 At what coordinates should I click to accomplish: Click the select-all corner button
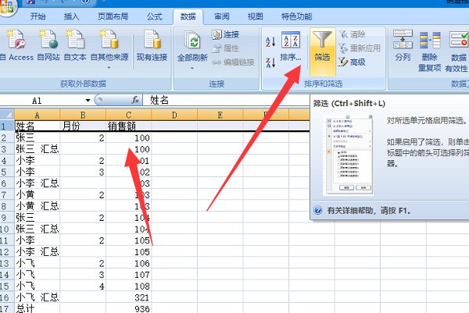click(x=7, y=115)
